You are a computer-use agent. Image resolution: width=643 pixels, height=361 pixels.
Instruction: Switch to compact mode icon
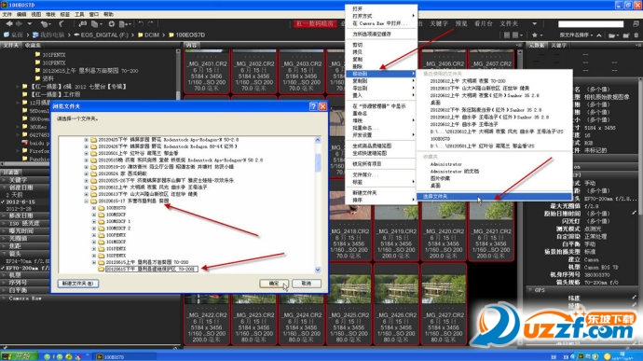636,24
